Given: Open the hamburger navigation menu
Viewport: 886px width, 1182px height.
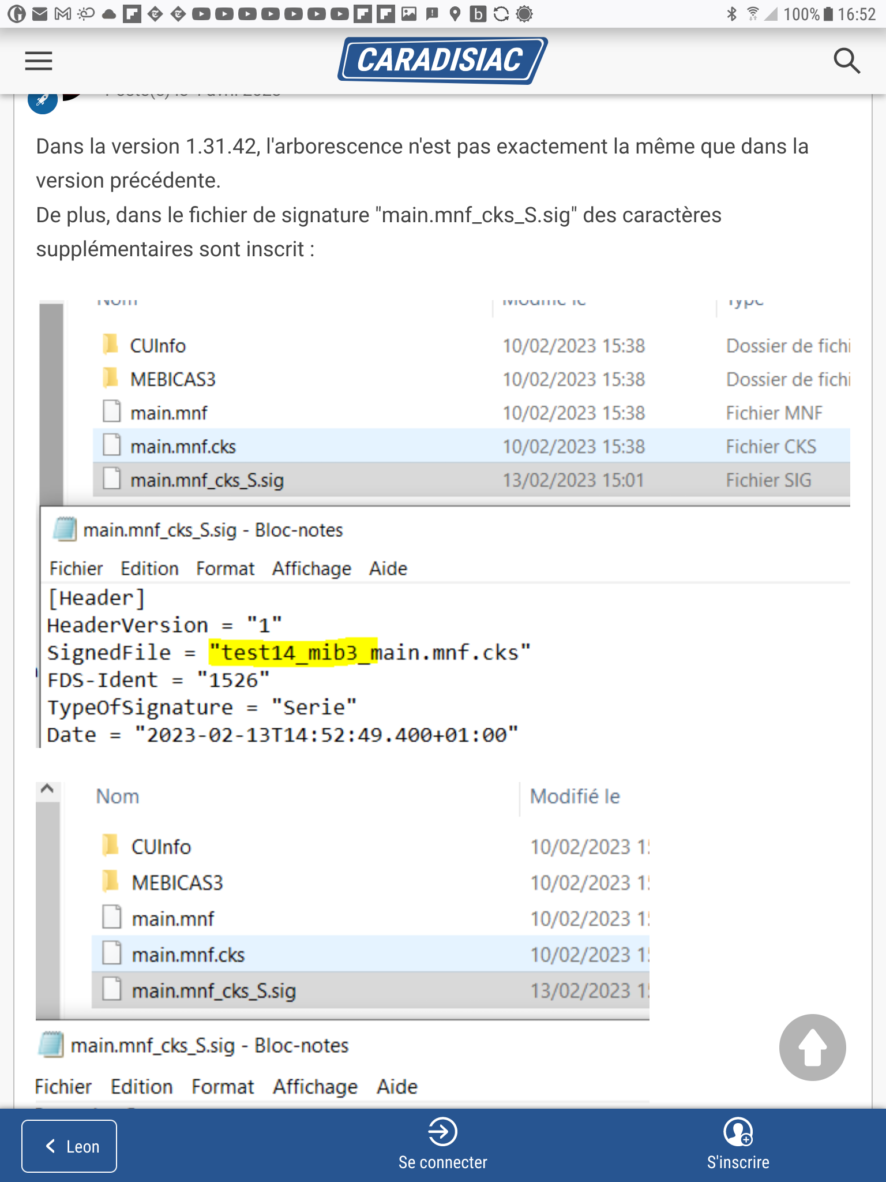Looking at the screenshot, I should coord(39,61).
